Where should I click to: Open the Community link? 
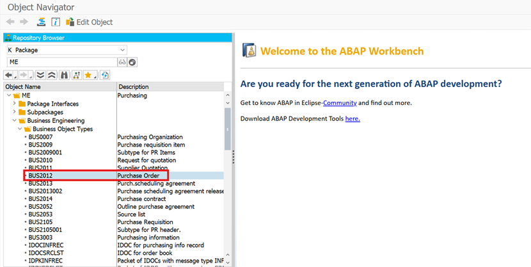[x=340, y=102]
